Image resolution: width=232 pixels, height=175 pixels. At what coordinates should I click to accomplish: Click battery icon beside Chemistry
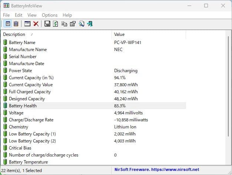(x=5, y=127)
